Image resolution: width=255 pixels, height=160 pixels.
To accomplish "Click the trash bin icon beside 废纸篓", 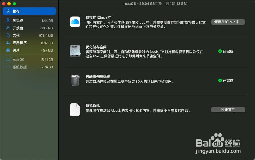I will 8,20.
